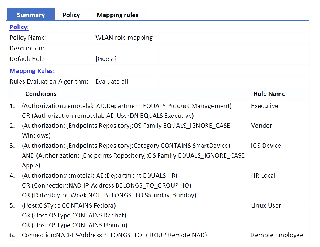The height and width of the screenshot is (247, 320).
Task: Select the Vendor role name
Action: 261,126
